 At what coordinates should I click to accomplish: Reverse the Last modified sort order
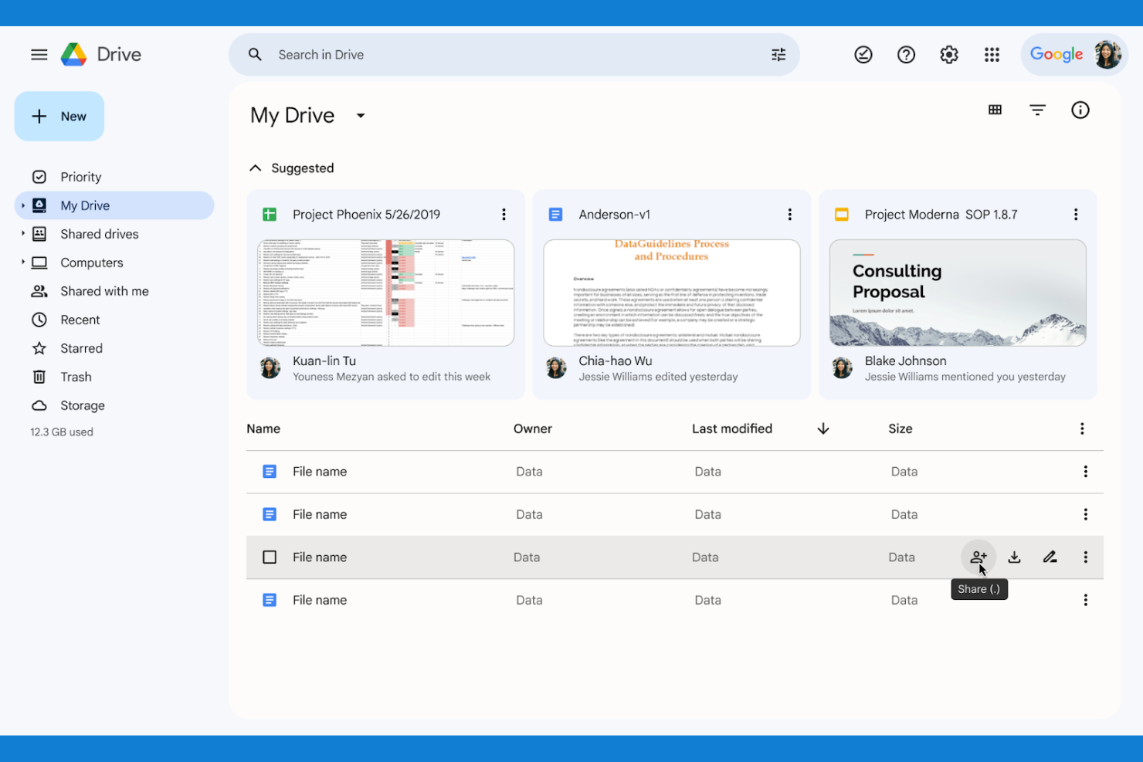pyautogui.click(x=822, y=428)
